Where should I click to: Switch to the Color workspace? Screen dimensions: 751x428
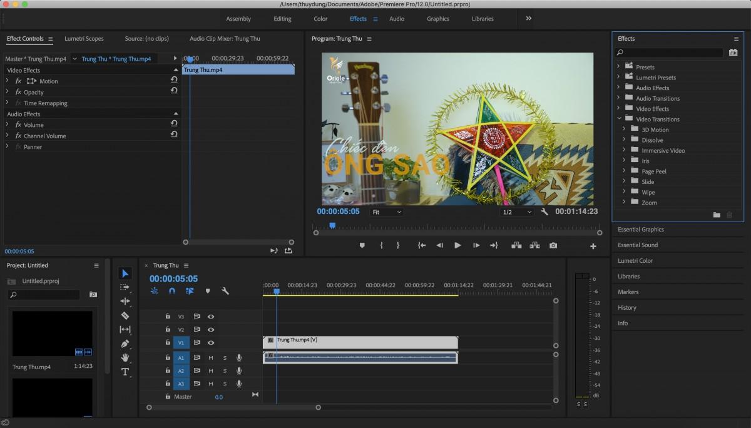[x=320, y=19]
